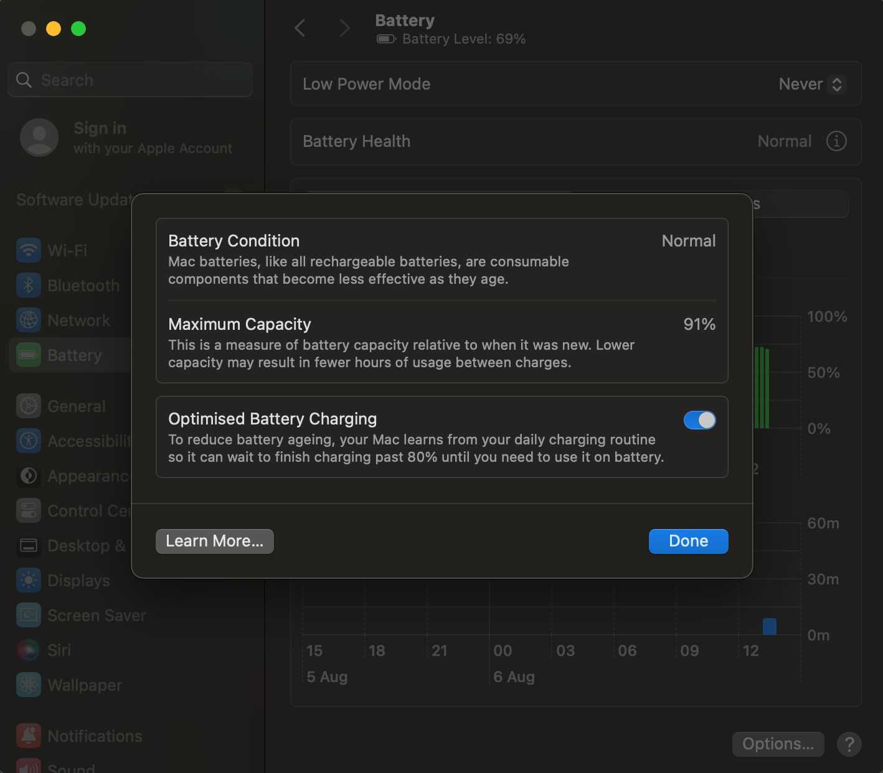Open Appearance settings icon
Image resolution: width=883 pixels, height=773 pixels.
[28, 476]
